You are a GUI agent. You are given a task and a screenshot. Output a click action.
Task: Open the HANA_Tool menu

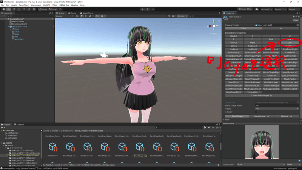pyautogui.click(x=64, y=5)
